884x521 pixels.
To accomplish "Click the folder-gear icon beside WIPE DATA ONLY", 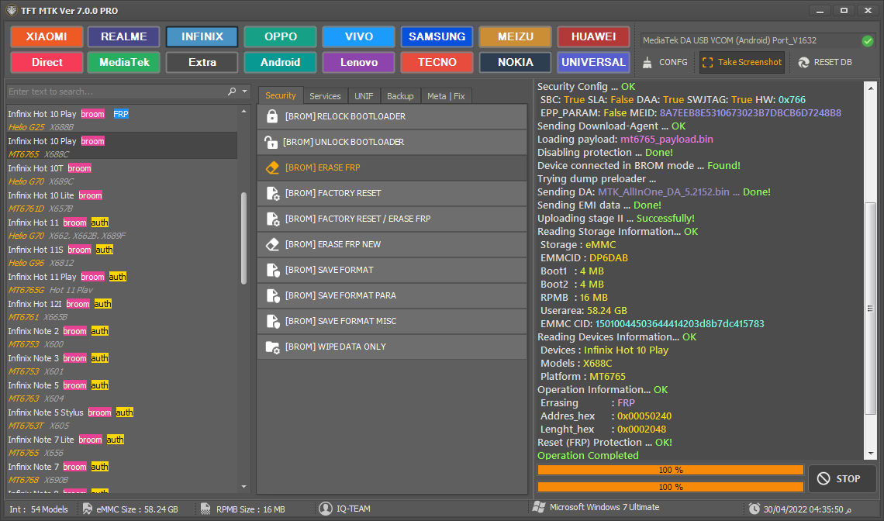I will (272, 347).
